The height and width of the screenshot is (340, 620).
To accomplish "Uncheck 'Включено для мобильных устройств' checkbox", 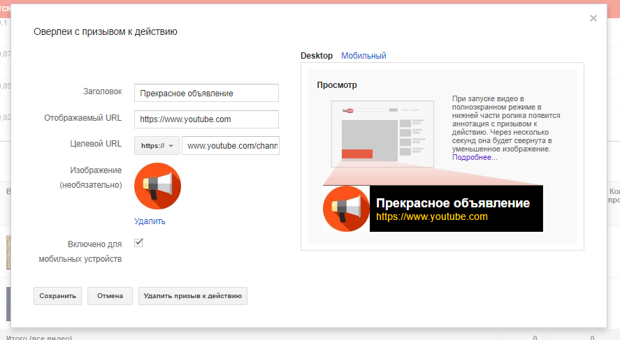I will coord(138,243).
